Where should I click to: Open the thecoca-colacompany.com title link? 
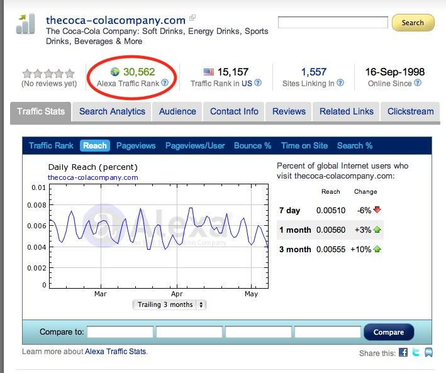tap(116, 20)
